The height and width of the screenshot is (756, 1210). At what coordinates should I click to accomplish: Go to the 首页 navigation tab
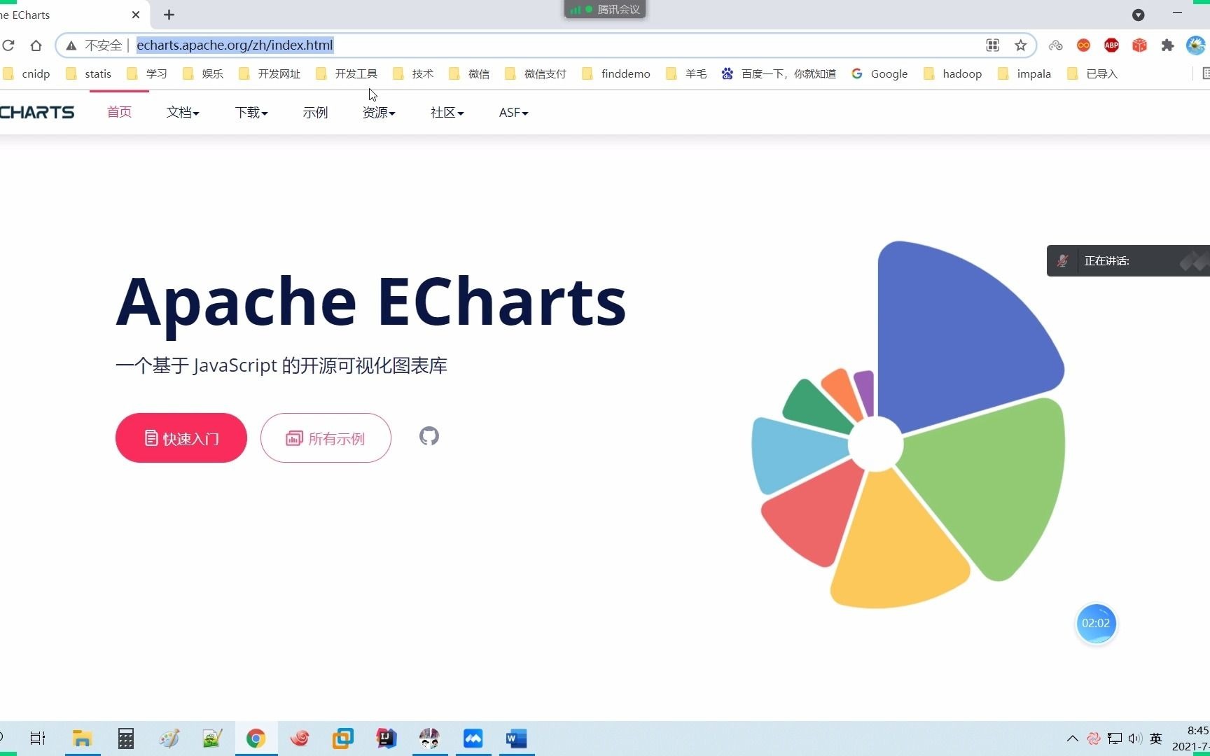(x=119, y=112)
